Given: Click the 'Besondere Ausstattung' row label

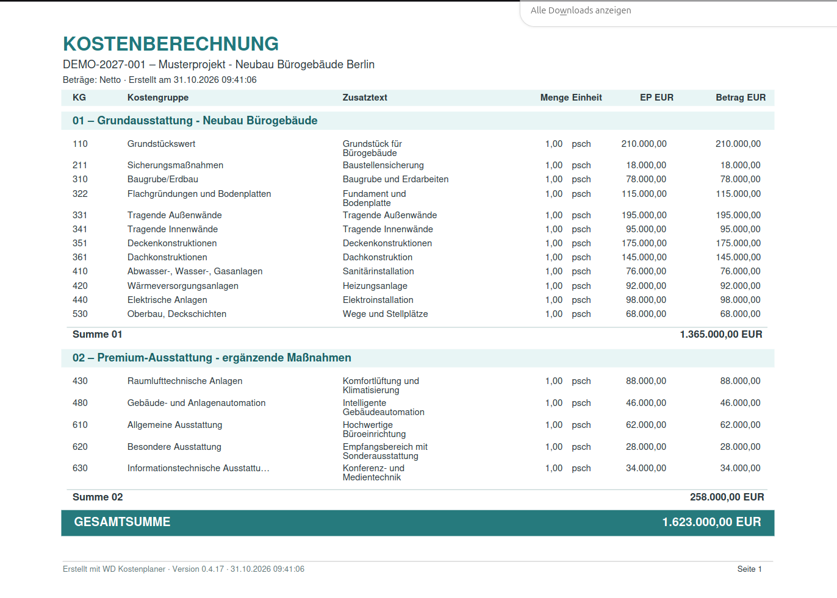Looking at the screenshot, I should click(174, 447).
